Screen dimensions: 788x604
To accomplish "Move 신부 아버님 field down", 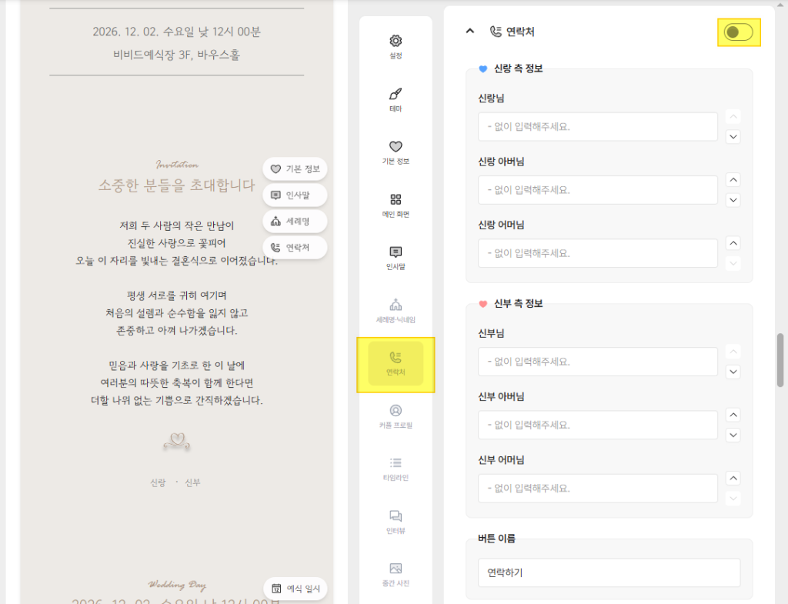I will pyautogui.click(x=733, y=435).
